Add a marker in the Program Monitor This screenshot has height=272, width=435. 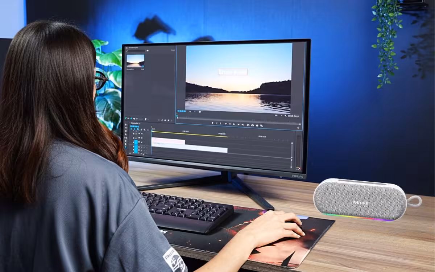click(213, 123)
